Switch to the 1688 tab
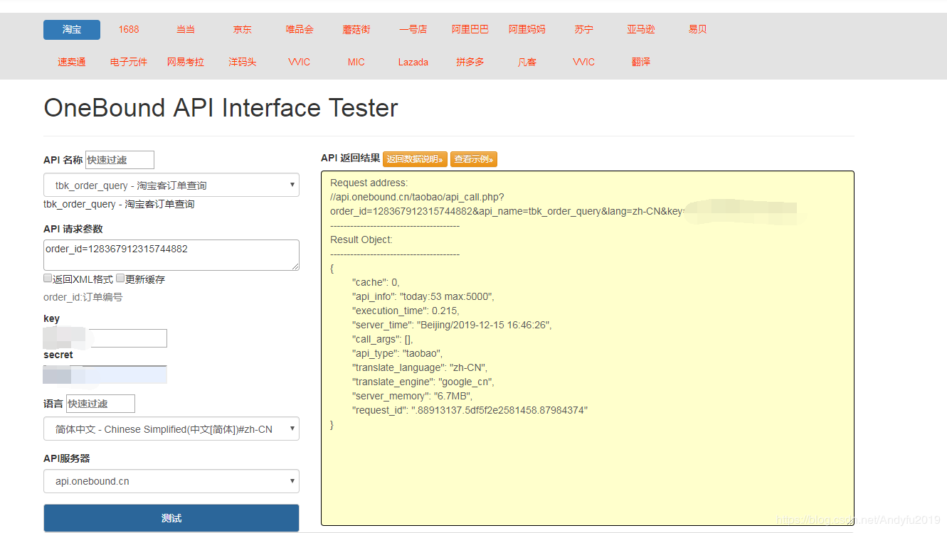 click(129, 30)
